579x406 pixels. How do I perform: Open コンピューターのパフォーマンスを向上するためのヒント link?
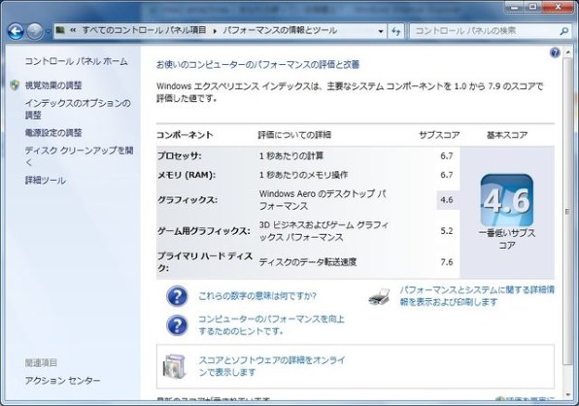[271, 324]
